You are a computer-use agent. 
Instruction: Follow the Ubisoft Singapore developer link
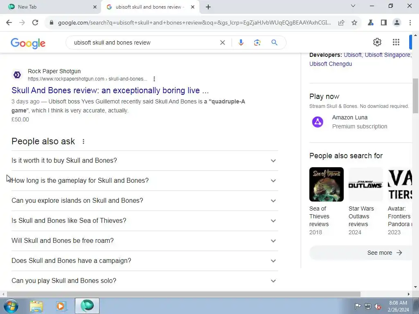coord(387,55)
